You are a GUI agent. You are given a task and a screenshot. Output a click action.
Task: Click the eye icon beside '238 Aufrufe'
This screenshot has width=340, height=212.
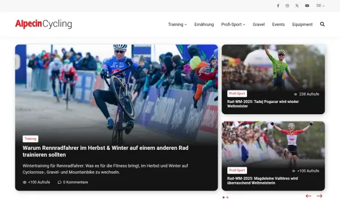tap(295, 94)
